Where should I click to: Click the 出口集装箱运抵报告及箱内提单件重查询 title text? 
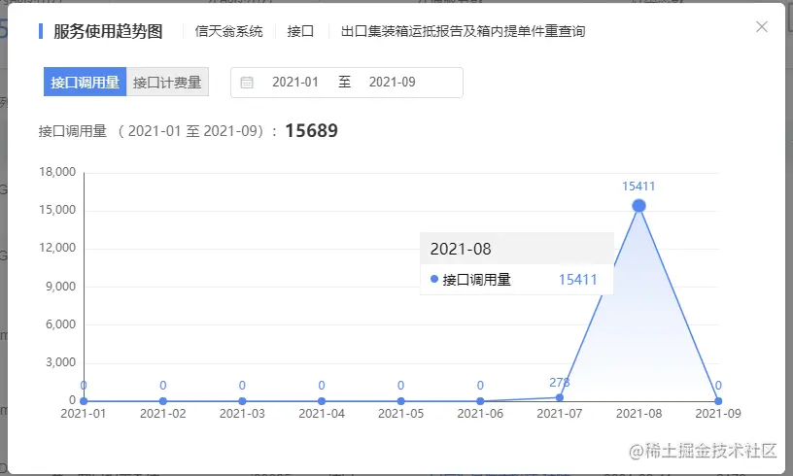coord(463,31)
